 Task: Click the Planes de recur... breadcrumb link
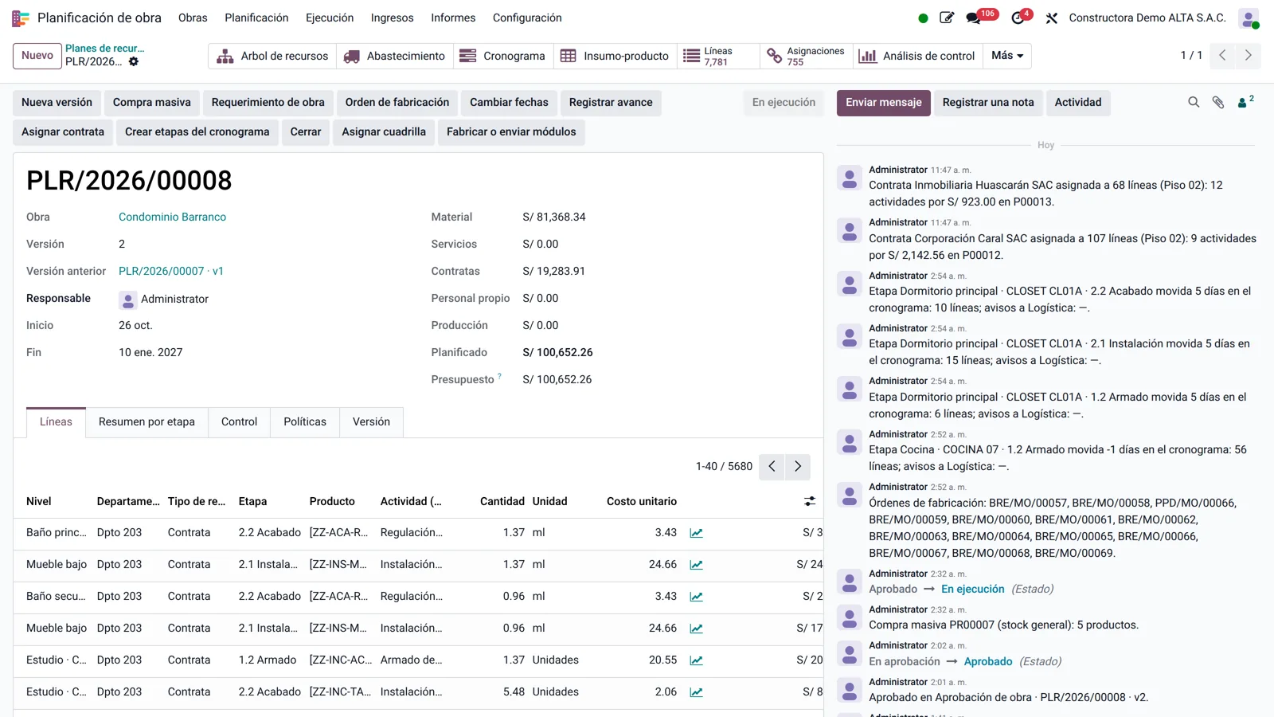pos(105,49)
